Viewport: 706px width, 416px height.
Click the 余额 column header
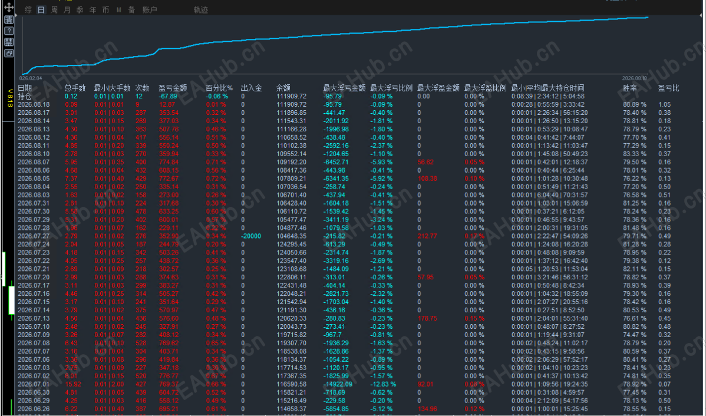point(283,88)
